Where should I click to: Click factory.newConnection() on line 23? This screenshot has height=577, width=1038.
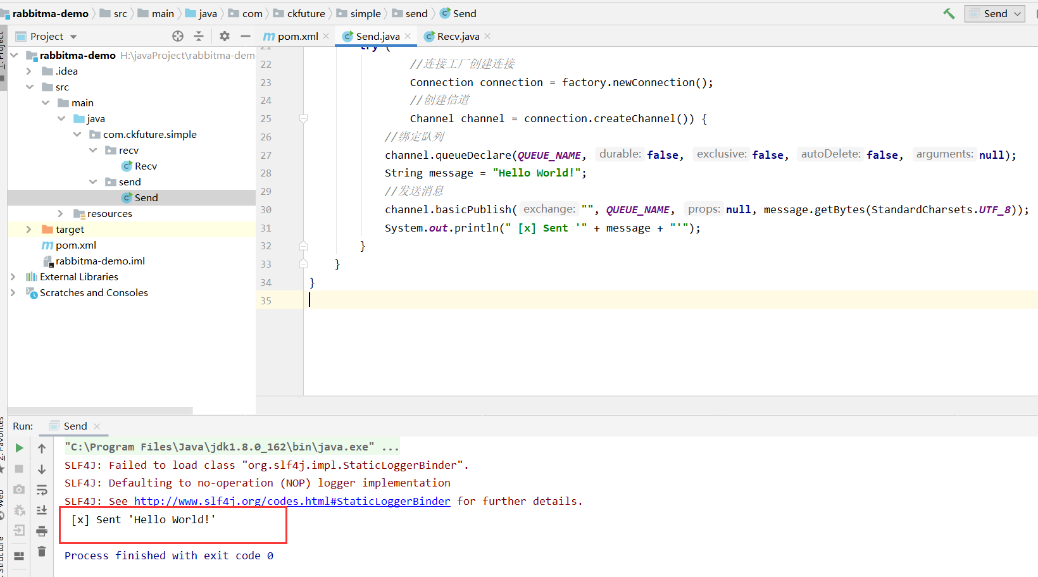tap(634, 82)
